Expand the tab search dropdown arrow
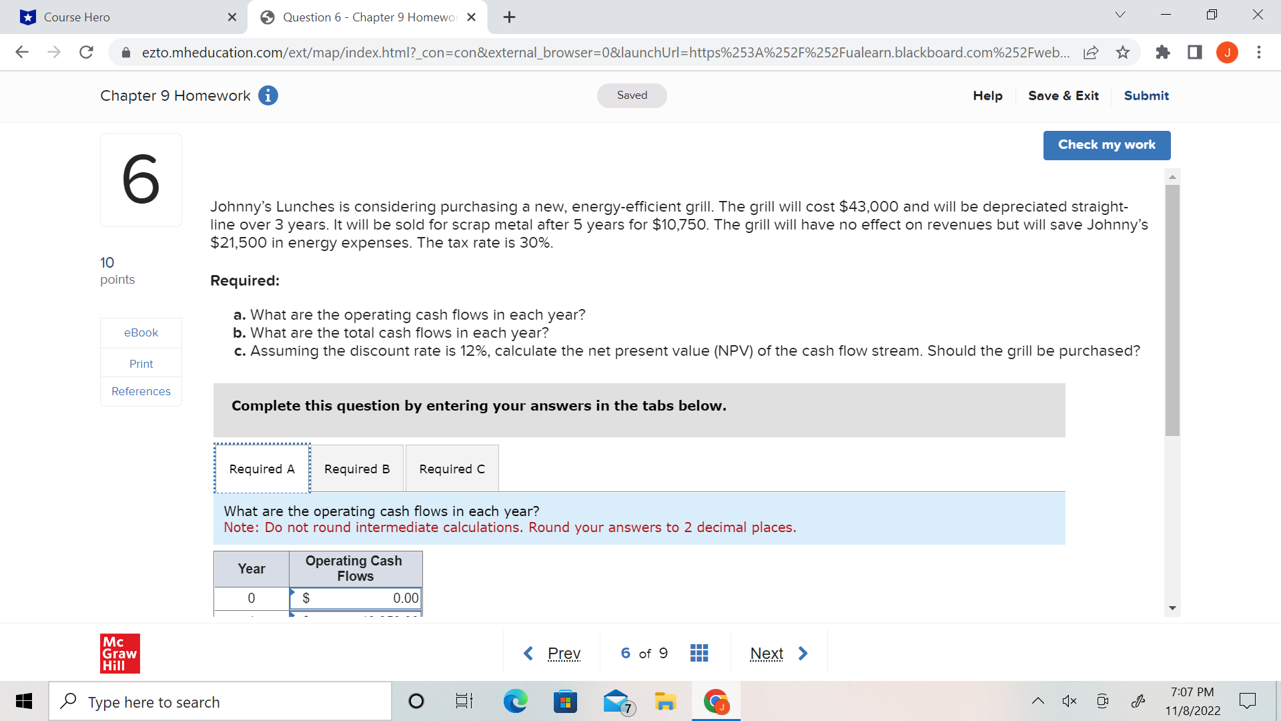1281x721 pixels. [1120, 15]
